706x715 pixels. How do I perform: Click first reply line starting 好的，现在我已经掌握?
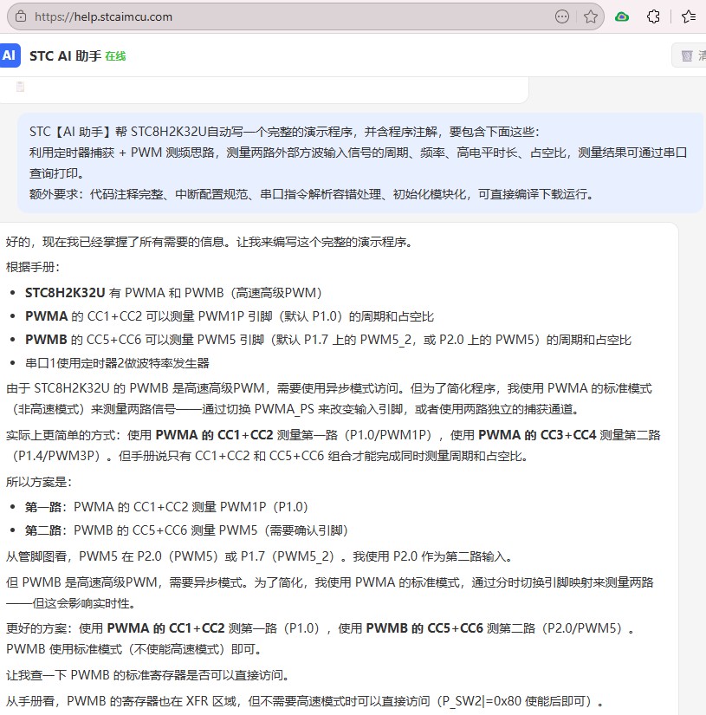[210, 242]
